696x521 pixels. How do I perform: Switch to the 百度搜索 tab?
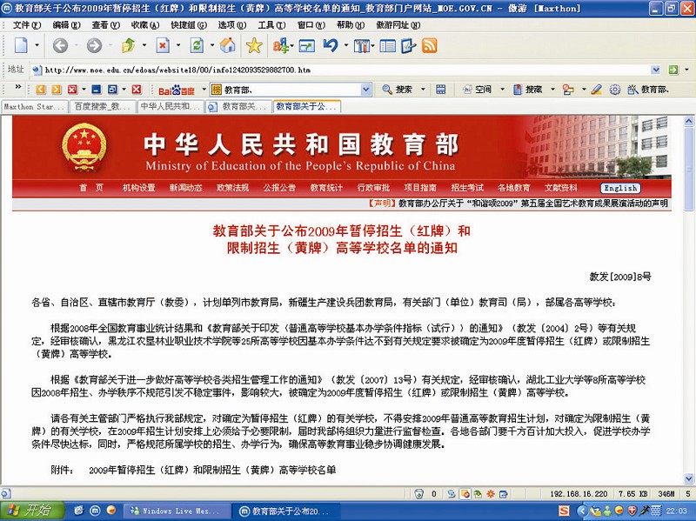102,107
